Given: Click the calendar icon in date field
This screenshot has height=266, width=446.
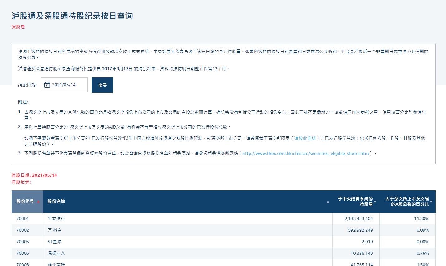Looking at the screenshot, I should [x=47, y=85].
